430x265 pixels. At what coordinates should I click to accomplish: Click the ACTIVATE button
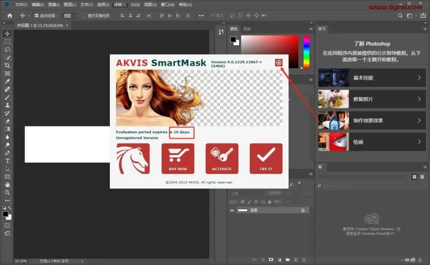222,159
